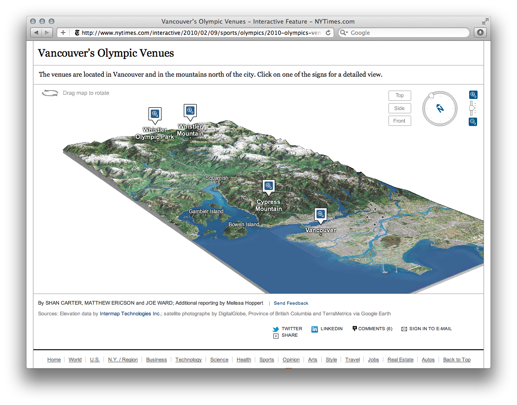Click the Whistler Mountain magnifier sign
This screenshot has width=517, height=405.
[x=190, y=110]
